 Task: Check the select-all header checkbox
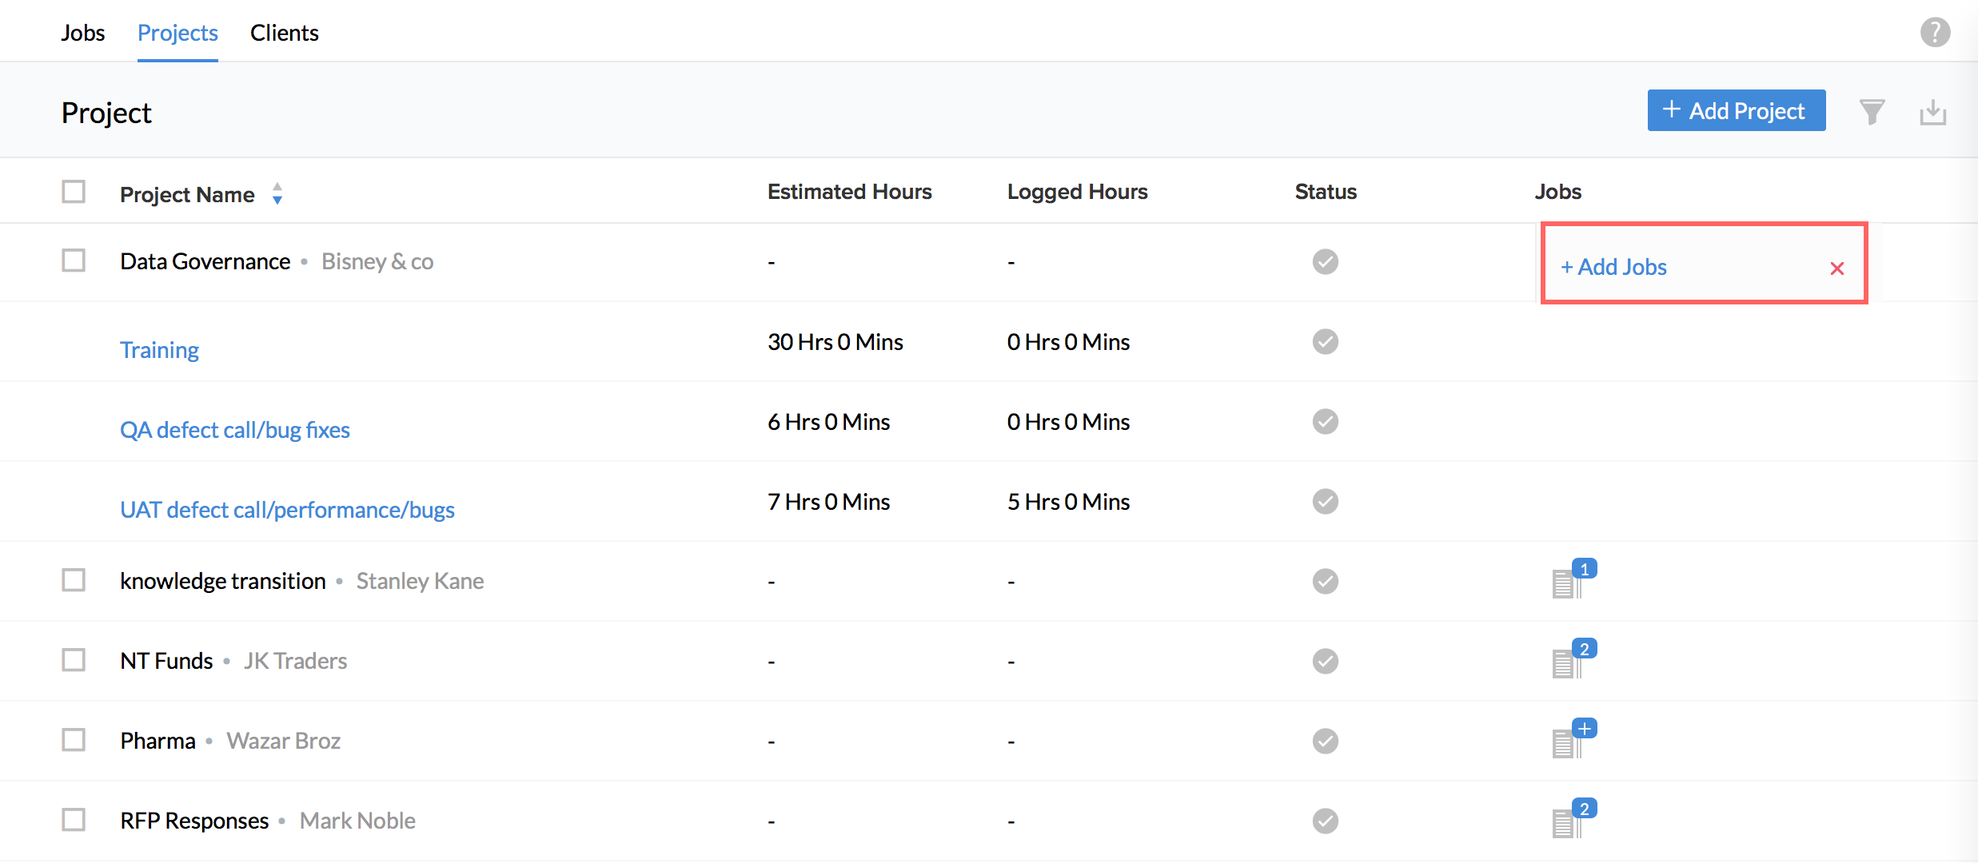pos(74,192)
